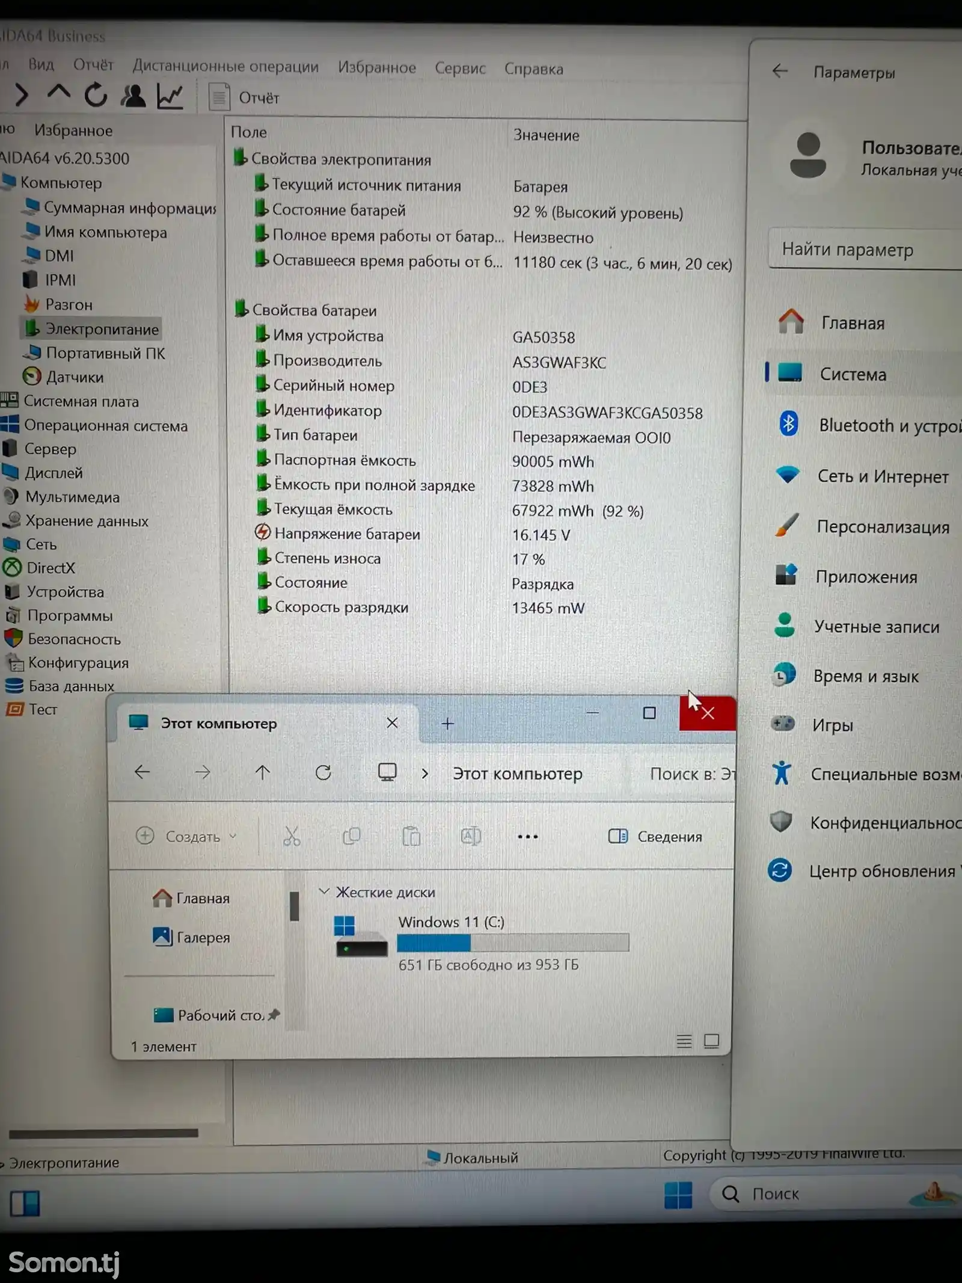Select Имя компьютера tree item
This screenshot has width=962, height=1283.
96,232
